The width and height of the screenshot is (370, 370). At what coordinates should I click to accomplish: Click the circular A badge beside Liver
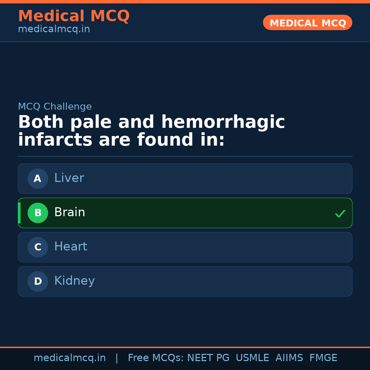(38, 178)
